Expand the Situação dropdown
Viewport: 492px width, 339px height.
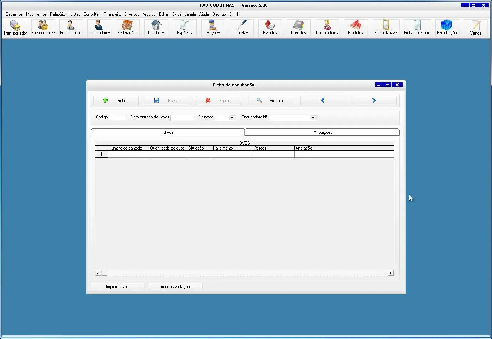[x=232, y=118]
